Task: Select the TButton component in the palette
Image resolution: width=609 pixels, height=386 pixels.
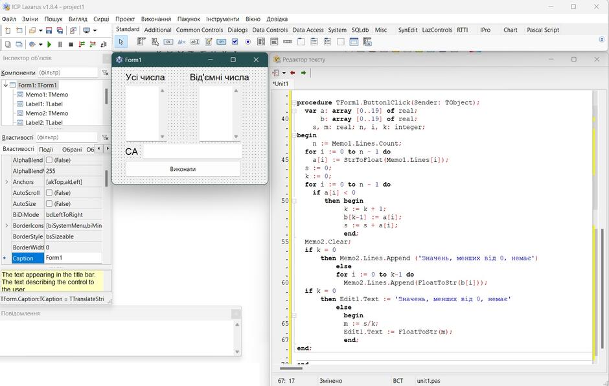Action: pos(168,41)
